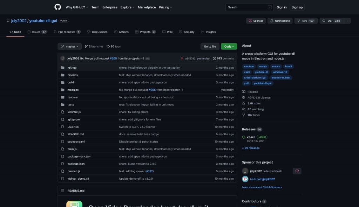This screenshot has width=359, height=207.
Task: Click the search slash shortcut icon
Action: [x=270, y=7]
